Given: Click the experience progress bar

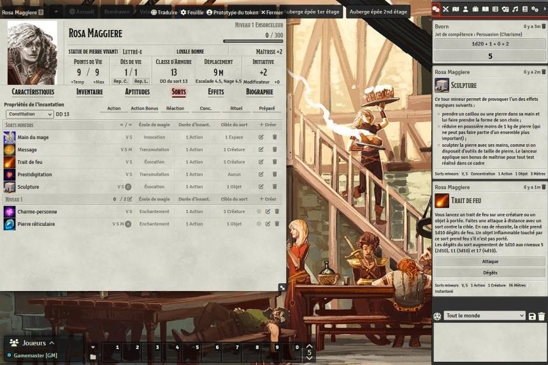Looking at the screenshot, I should click(252, 41).
